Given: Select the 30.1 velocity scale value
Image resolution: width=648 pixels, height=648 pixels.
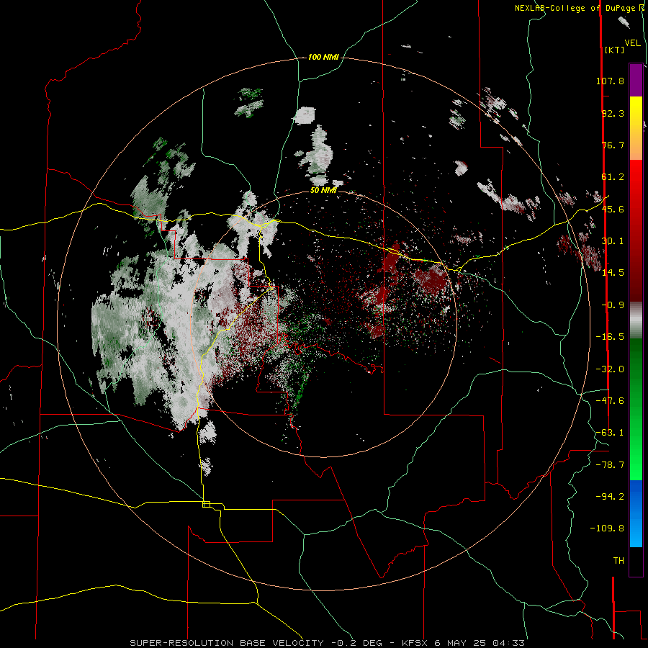Looking at the screenshot, I should click(x=613, y=240).
